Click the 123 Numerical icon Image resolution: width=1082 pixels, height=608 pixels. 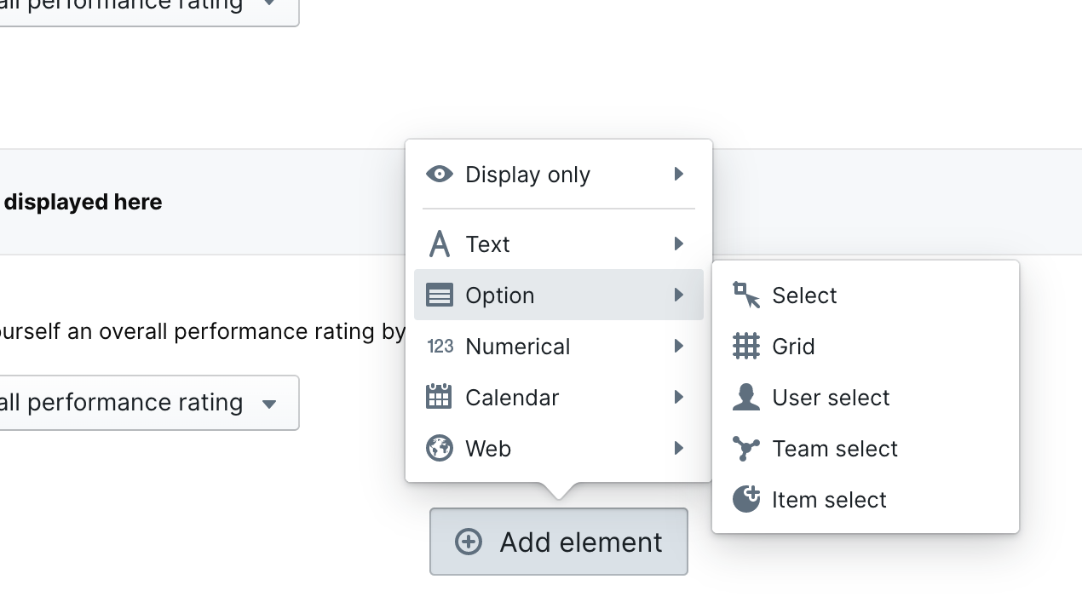pyautogui.click(x=440, y=347)
